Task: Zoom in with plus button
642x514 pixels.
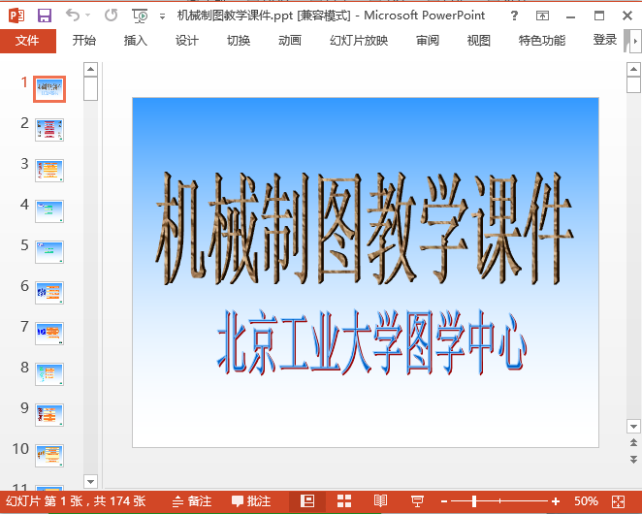Action: pos(556,501)
